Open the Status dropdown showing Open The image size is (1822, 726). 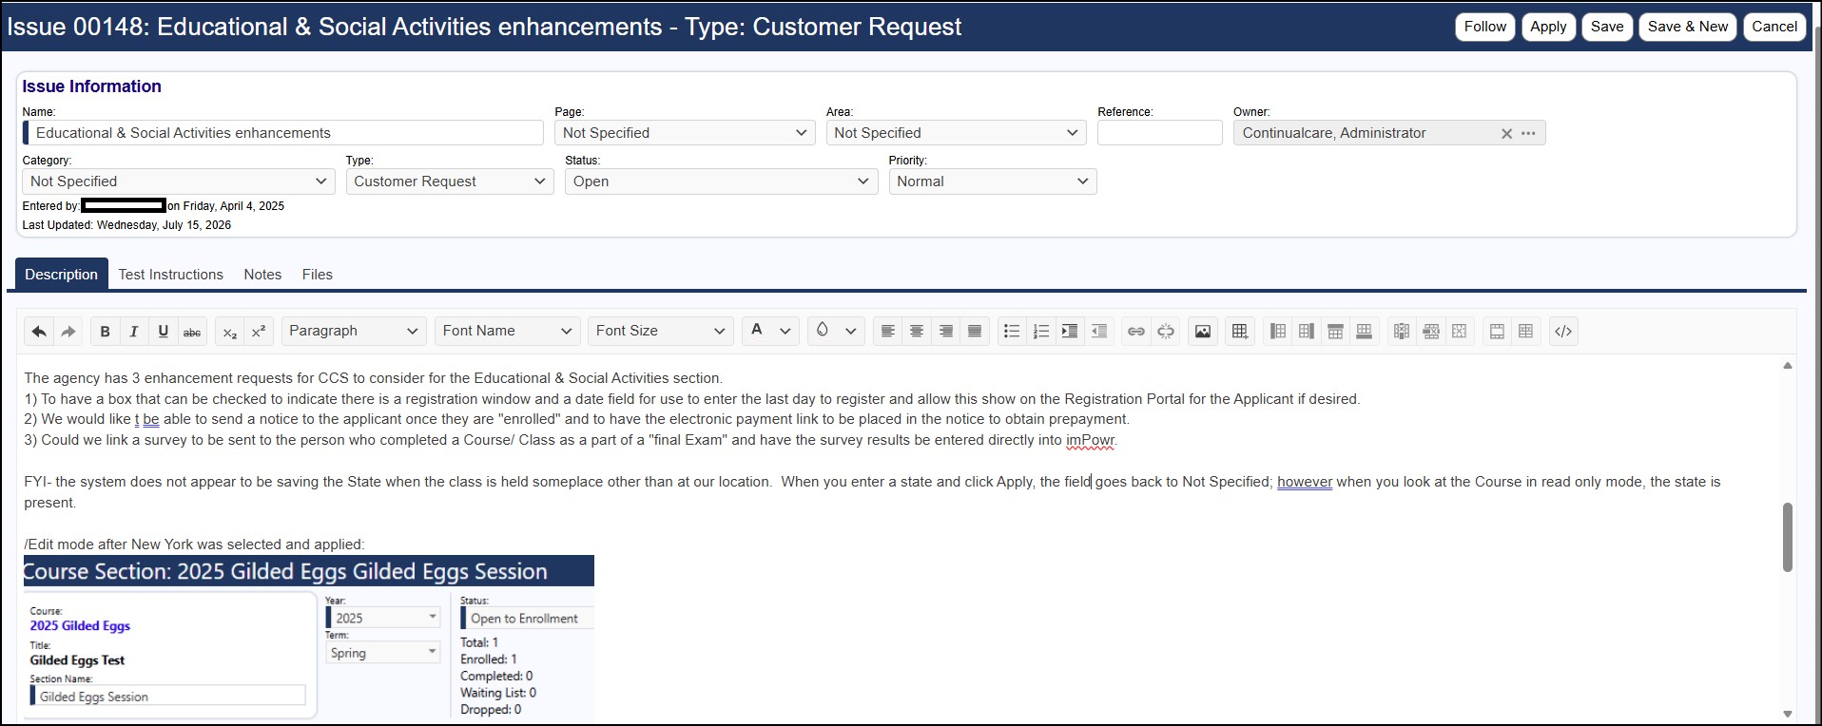point(721,181)
